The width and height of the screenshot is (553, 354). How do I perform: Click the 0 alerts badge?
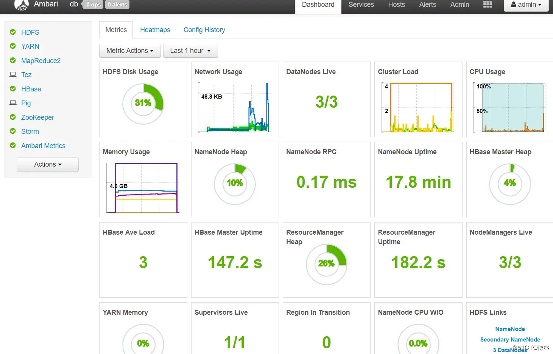click(x=117, y=5)
